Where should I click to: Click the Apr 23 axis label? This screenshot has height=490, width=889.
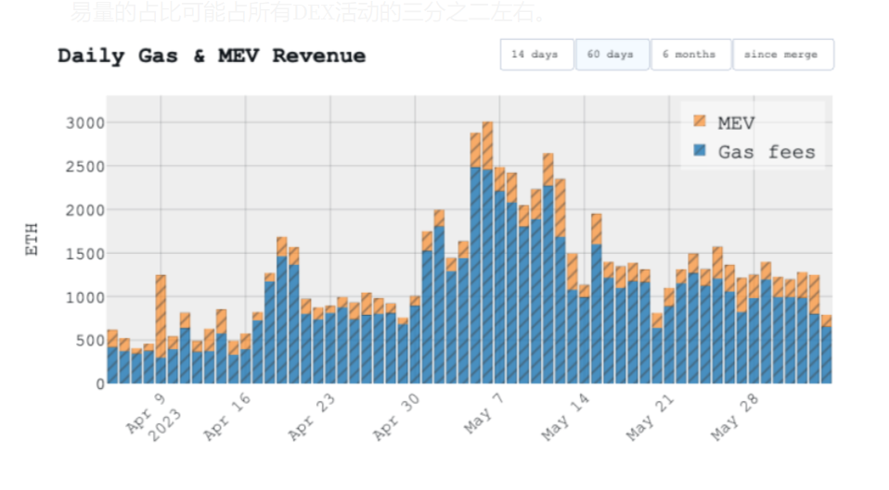pyautogui.click(x=312, y=417)
